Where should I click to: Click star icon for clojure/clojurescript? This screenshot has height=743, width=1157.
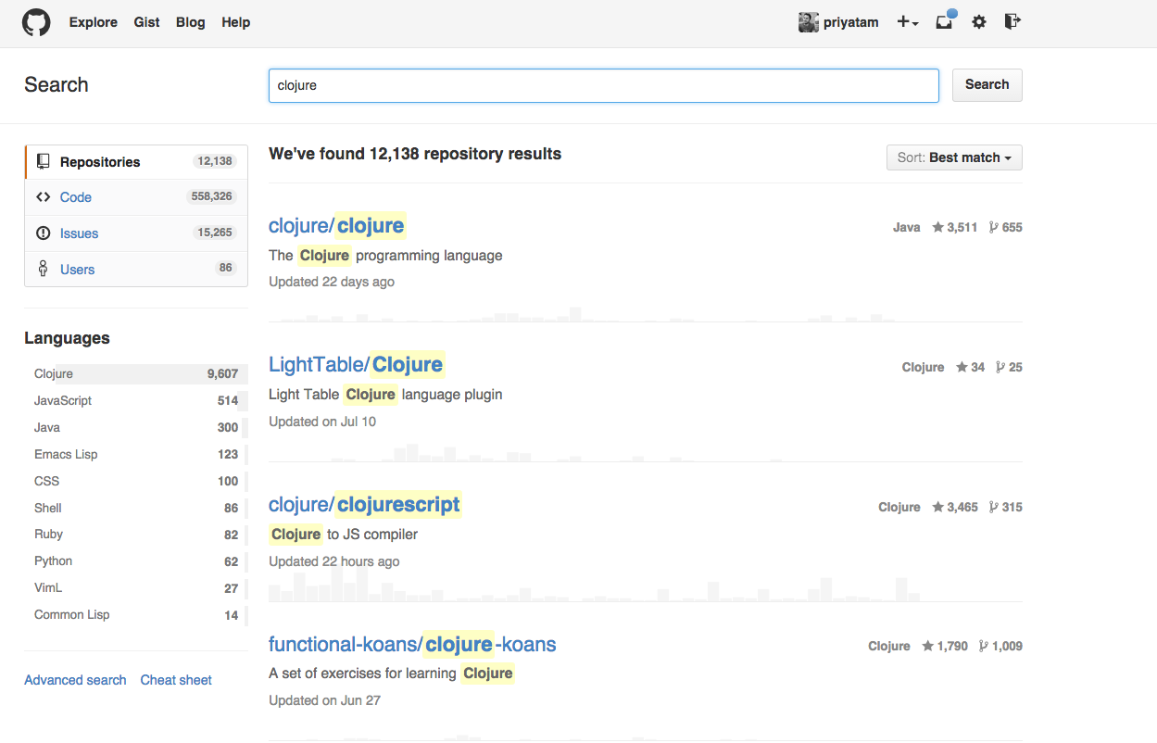click(x=937, y=507)
